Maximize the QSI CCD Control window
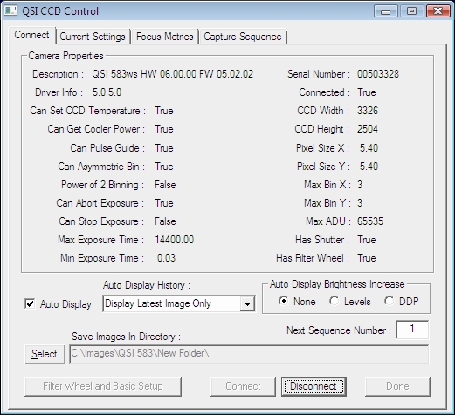 [411, 11]
